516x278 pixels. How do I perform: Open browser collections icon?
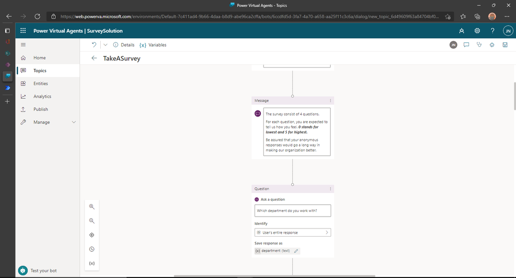tap(477, 17)
